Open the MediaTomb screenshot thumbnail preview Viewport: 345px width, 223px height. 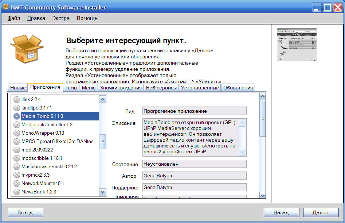[296, 45]
